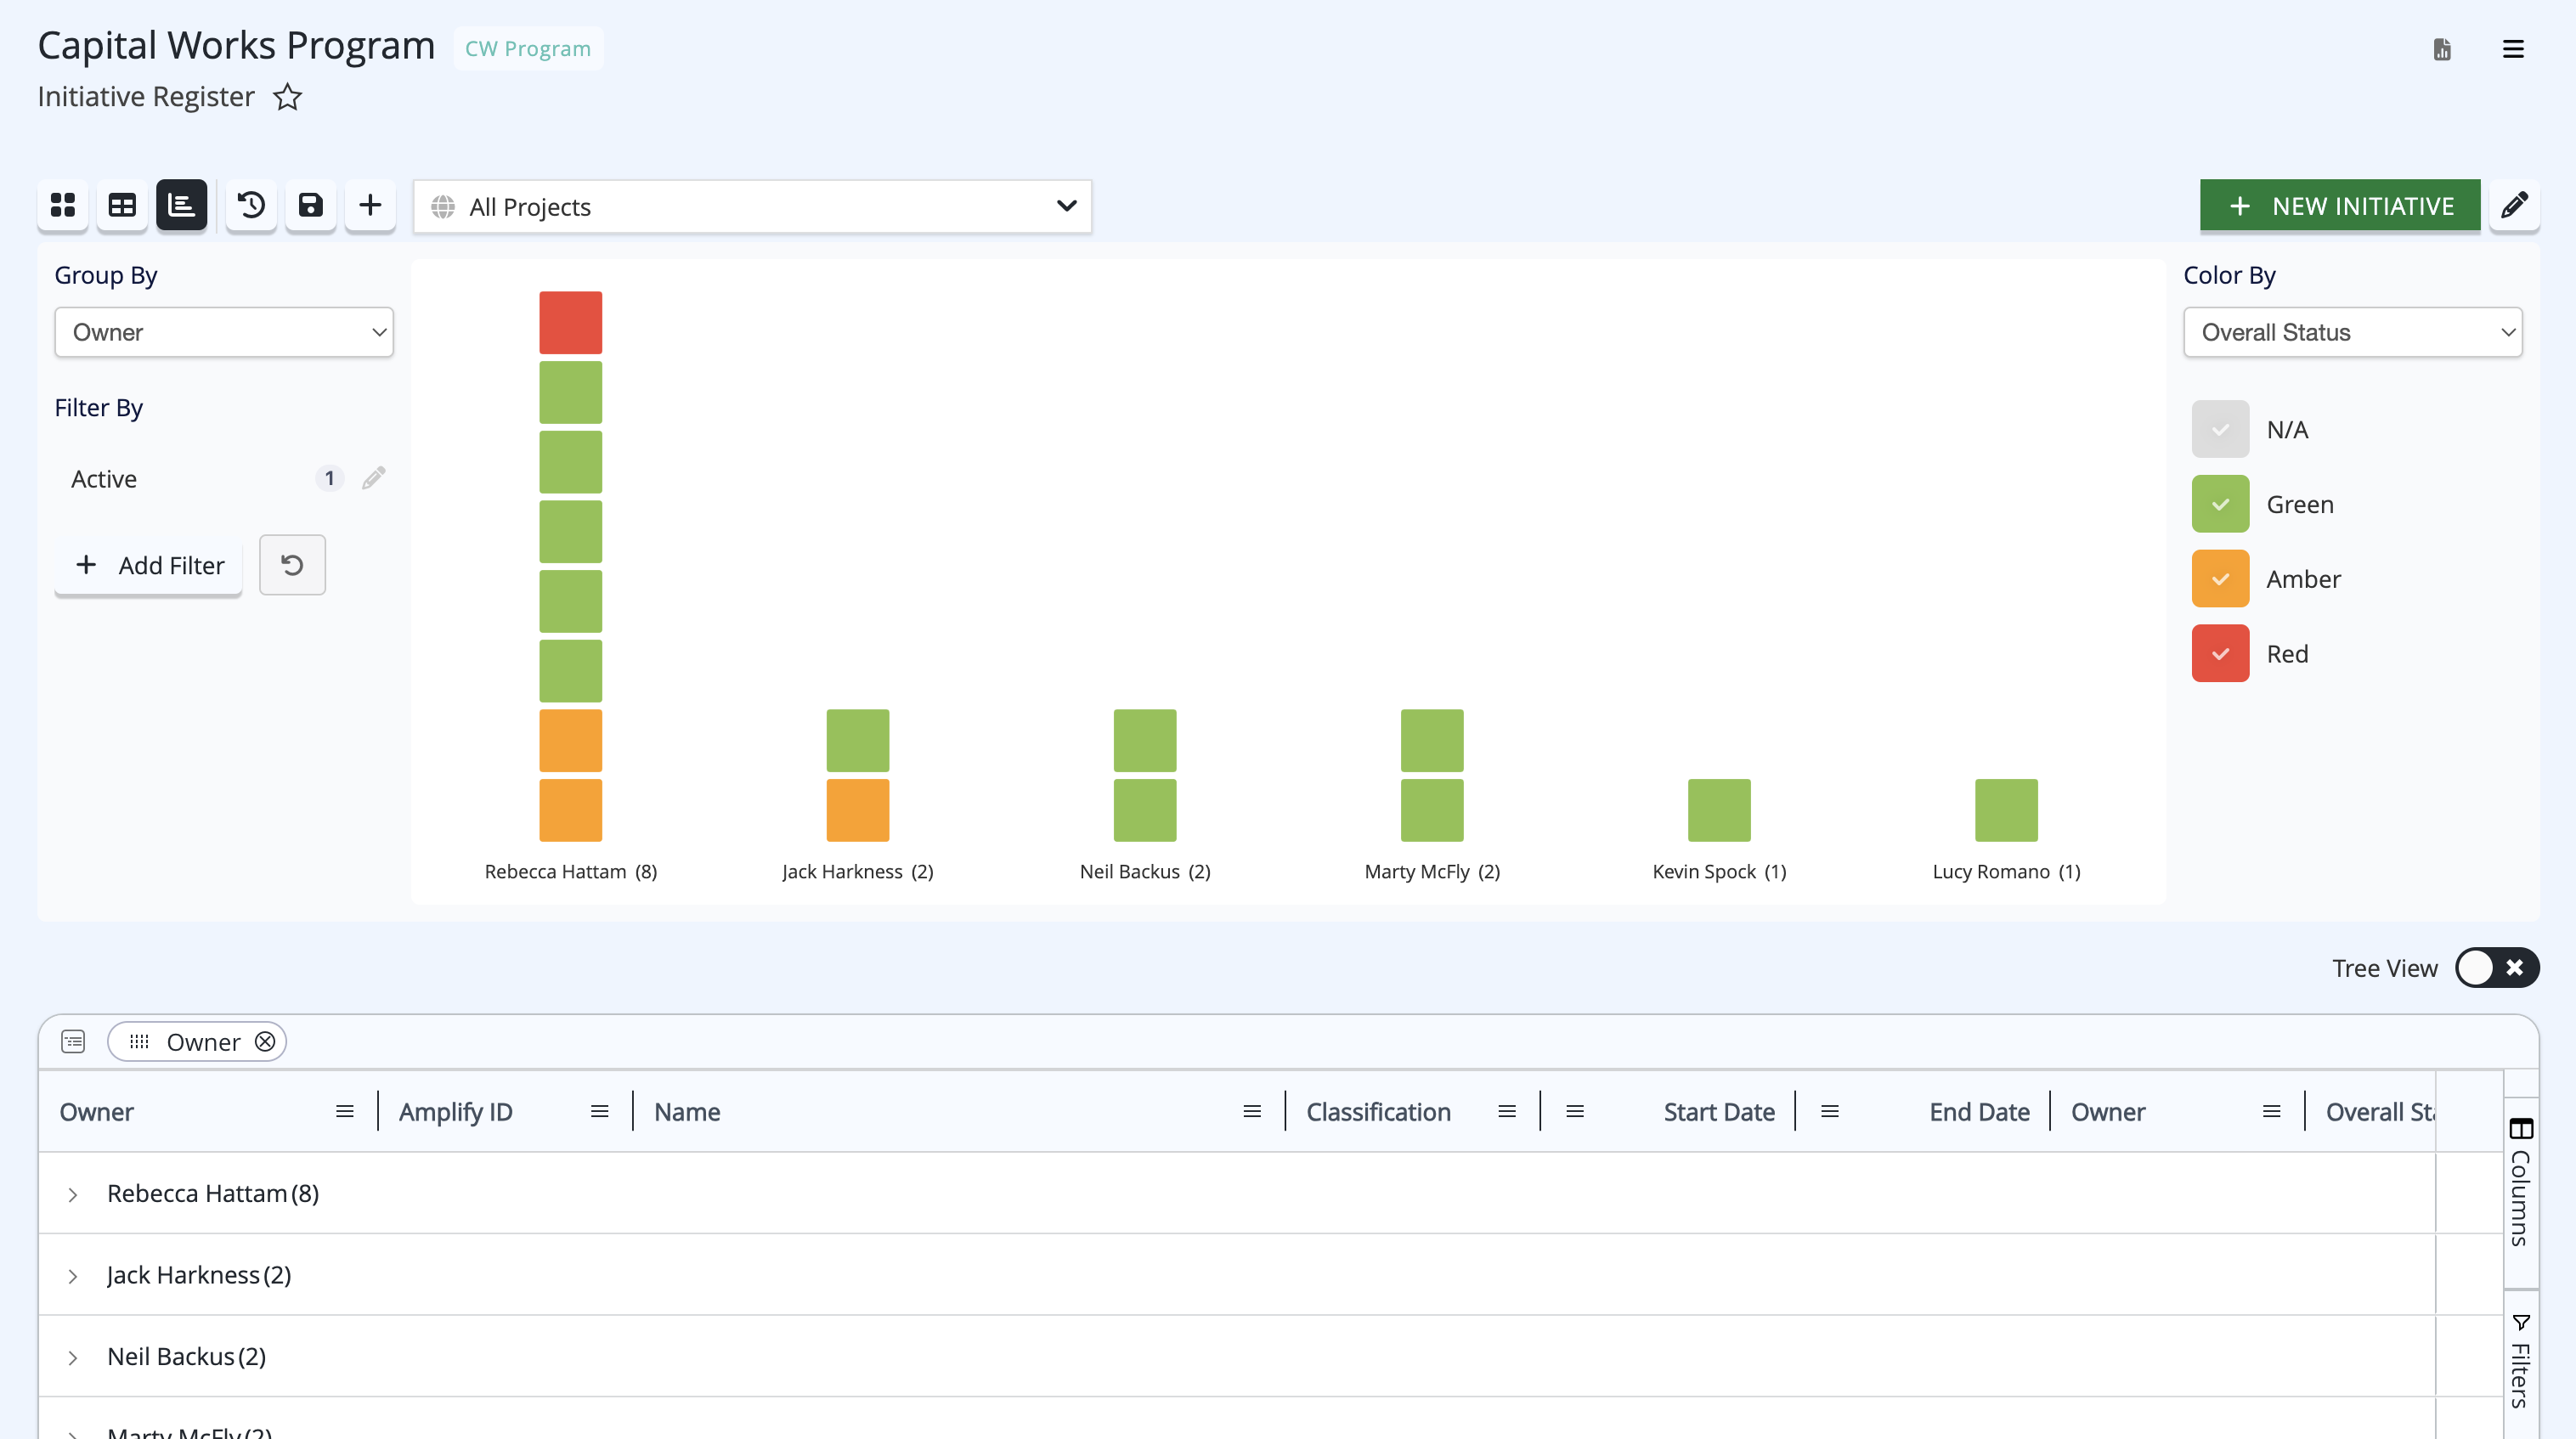Click the New Initiative button
The image size is (2576, 1439).
2339,205
